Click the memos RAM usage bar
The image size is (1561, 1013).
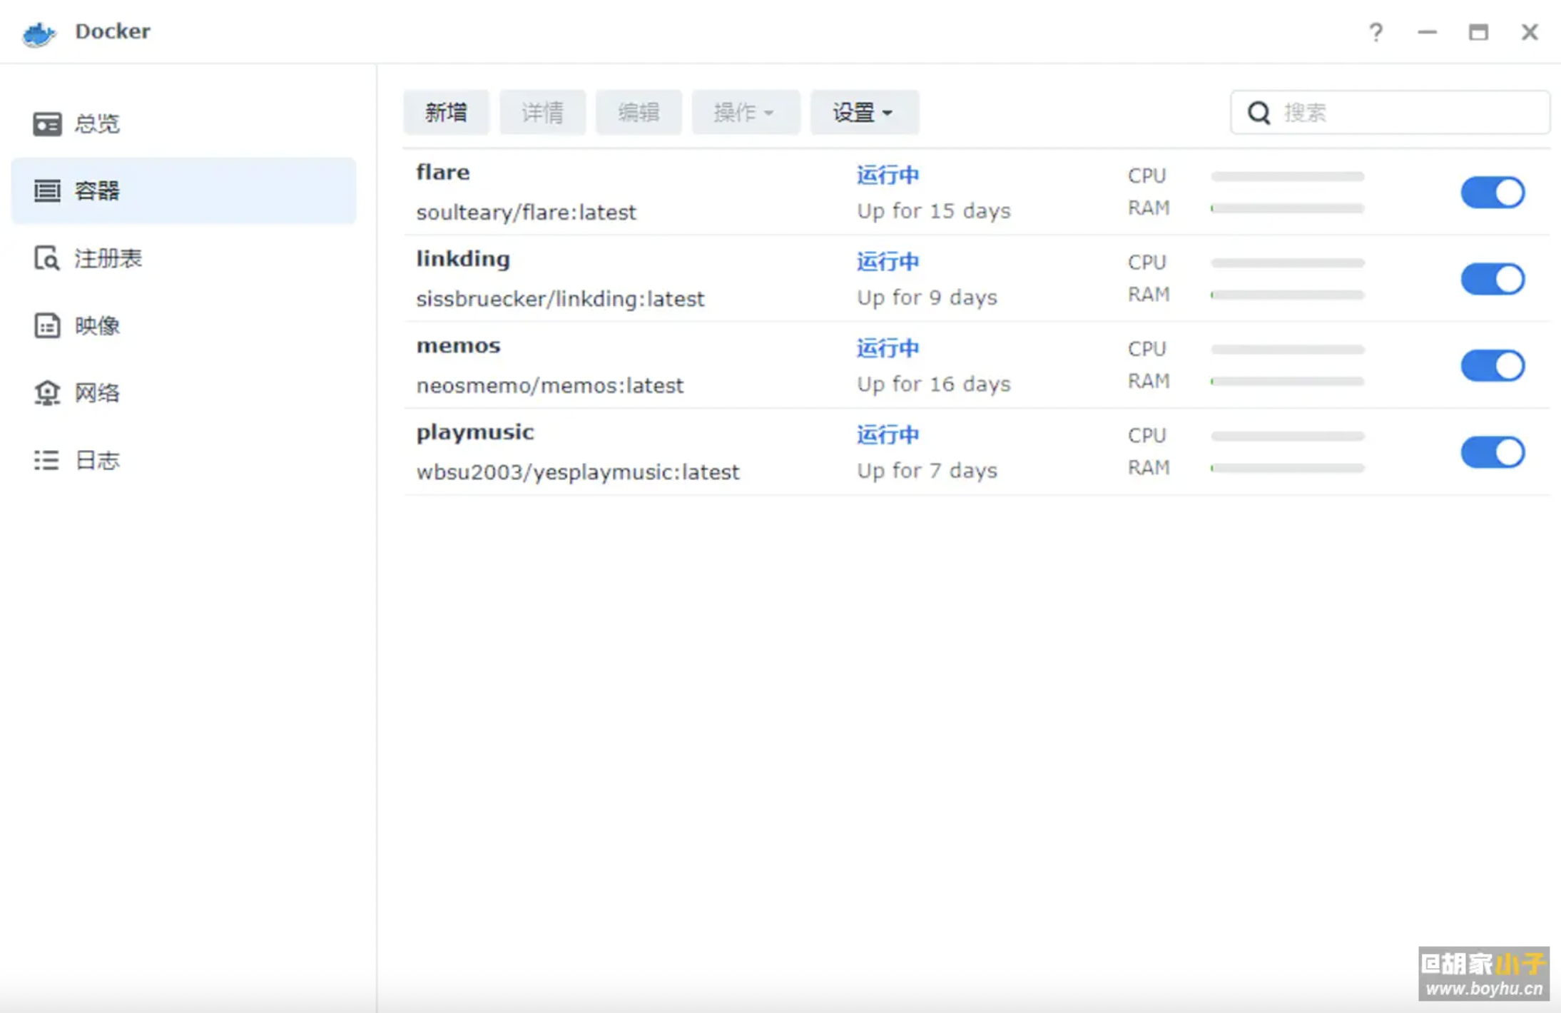(1287, 382)
